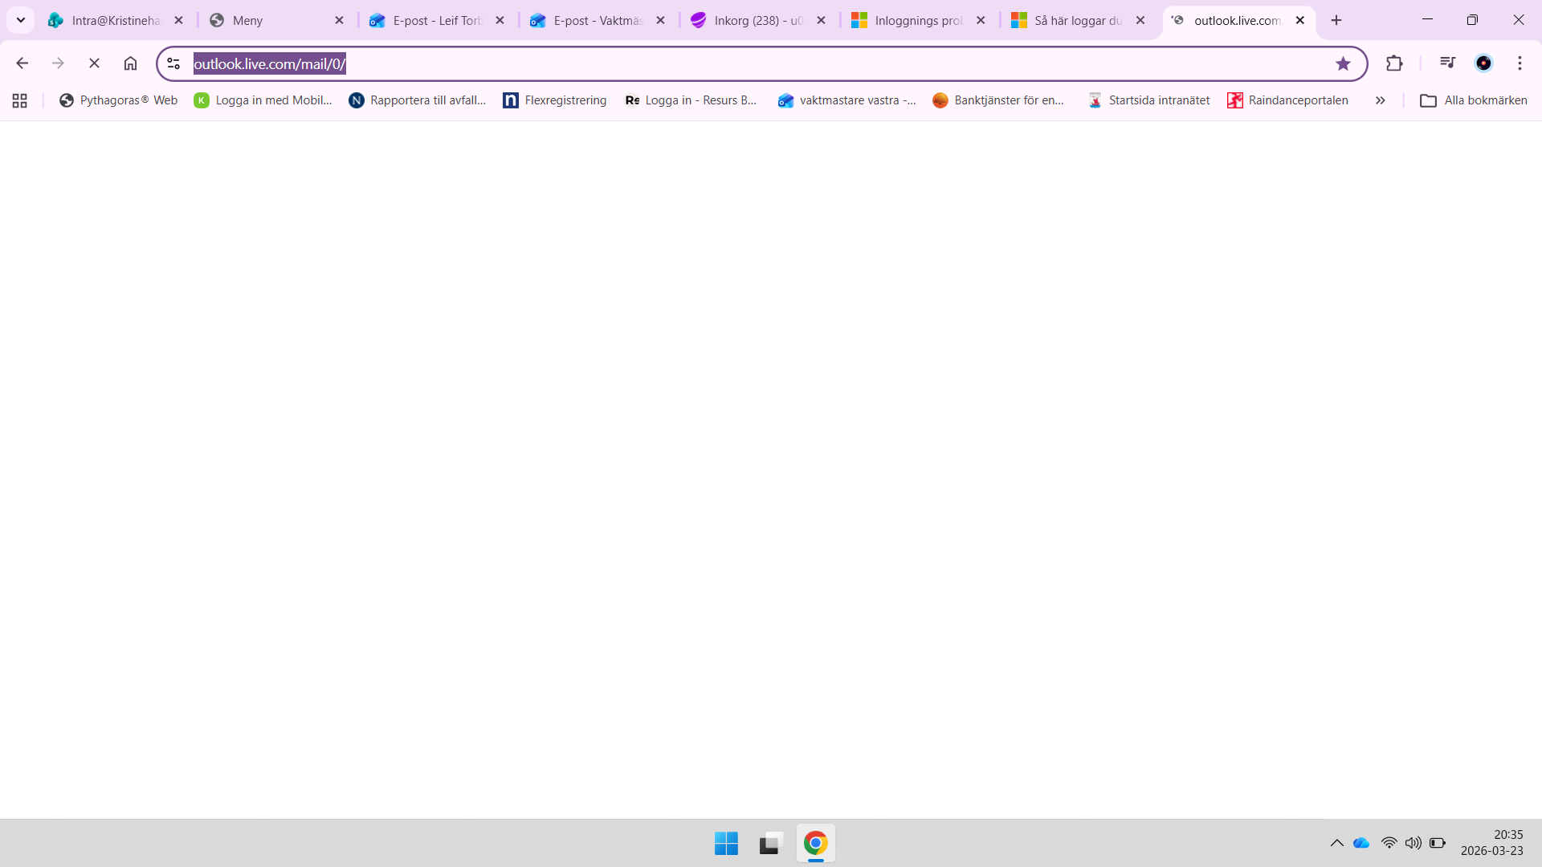Expand the tab search dropdown
The width and height of the screenshot is (1542, 867).
coord(21,20)
